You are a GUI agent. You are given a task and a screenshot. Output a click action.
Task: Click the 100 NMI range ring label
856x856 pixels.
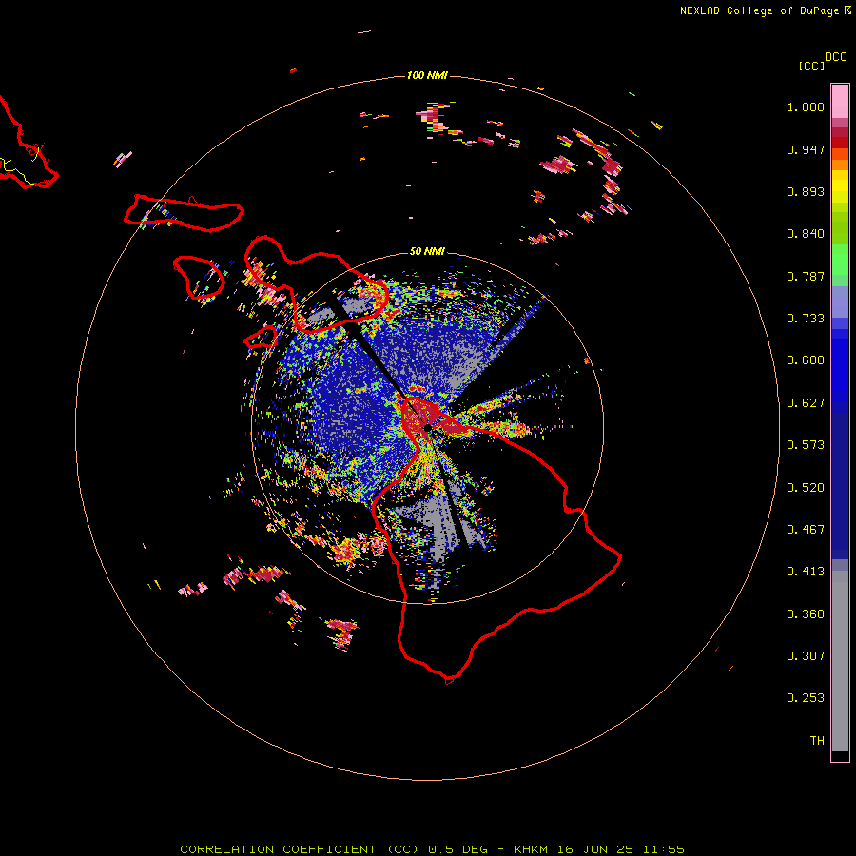tap(427, 75)
